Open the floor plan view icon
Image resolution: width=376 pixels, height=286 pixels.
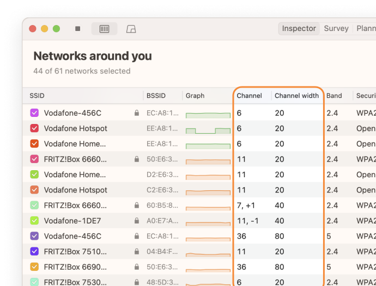click(131, 29)
